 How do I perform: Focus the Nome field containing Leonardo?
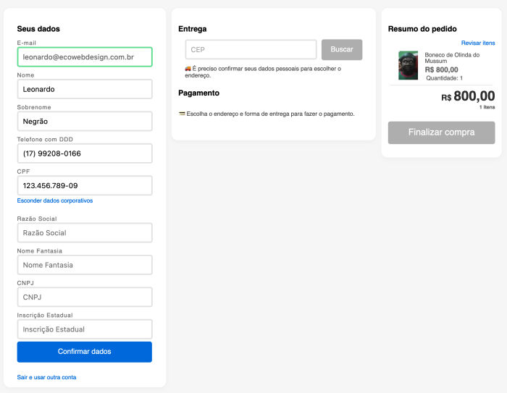tap(84, 89)
